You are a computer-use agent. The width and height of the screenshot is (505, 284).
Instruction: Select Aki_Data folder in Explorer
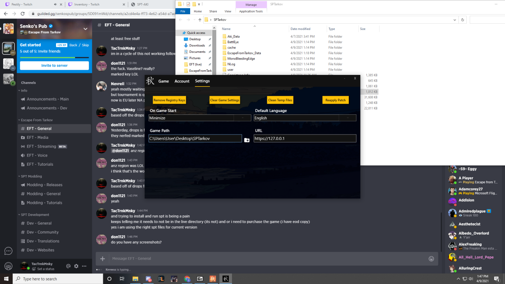pos(234,36)
